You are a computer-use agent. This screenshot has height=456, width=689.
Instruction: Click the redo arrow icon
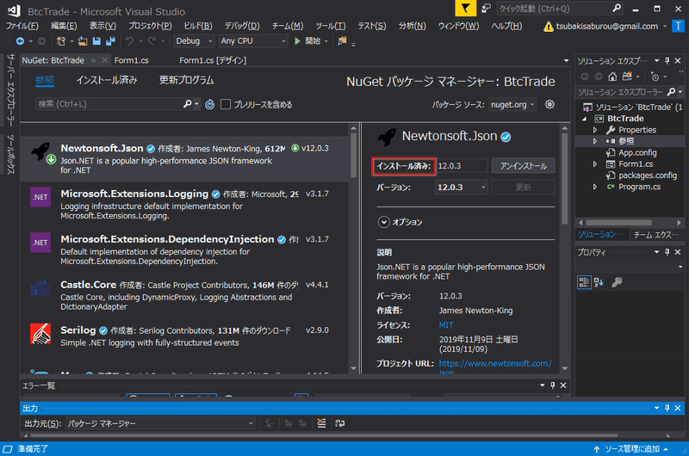152,40
